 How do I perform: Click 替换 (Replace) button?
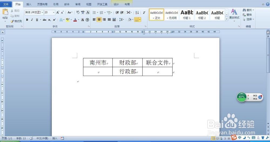(x=247, y=15)
